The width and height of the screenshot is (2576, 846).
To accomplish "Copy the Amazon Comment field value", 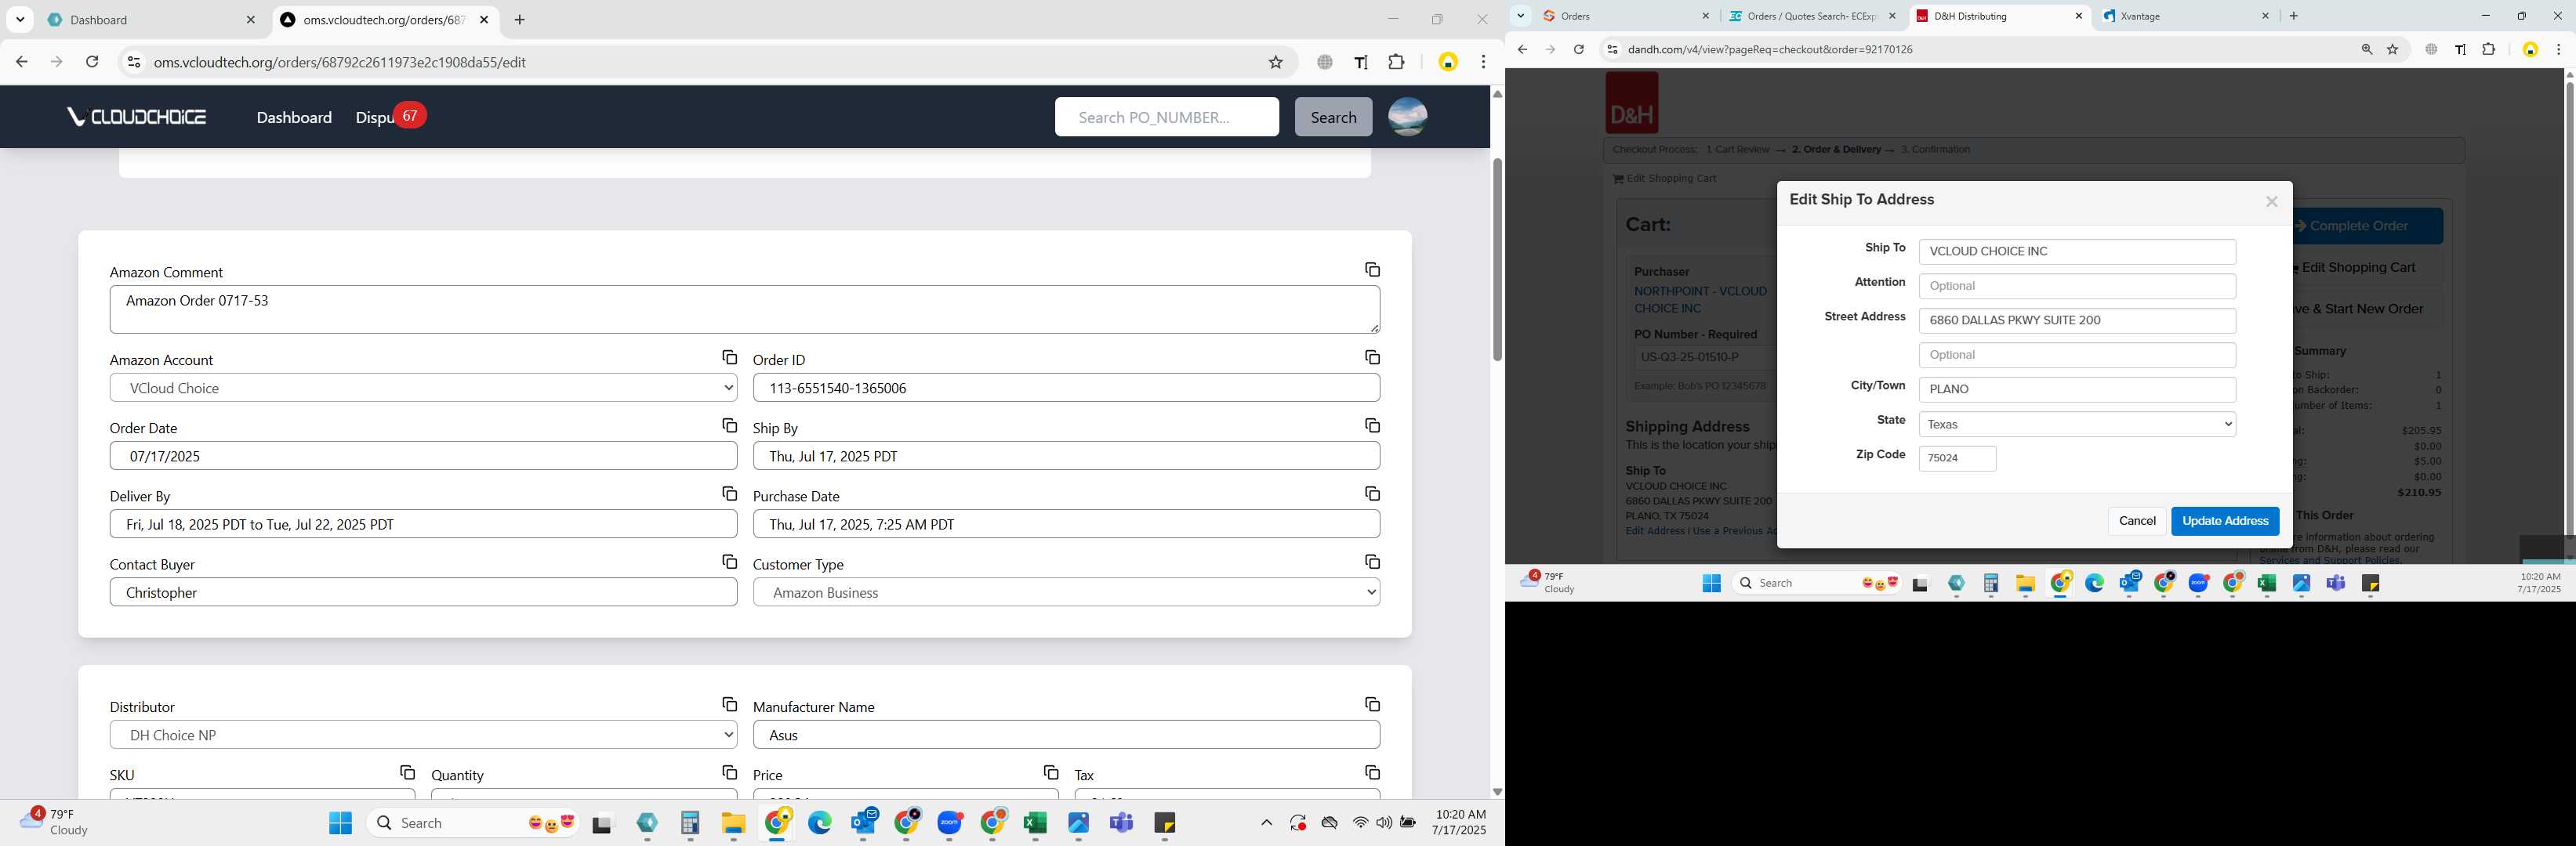I will (x=1372, y=269).
